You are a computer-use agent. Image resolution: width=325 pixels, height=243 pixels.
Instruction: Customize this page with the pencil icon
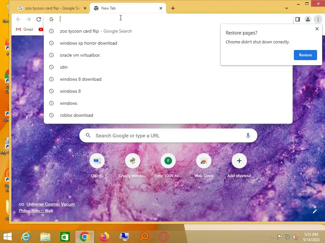pos(315,211)
